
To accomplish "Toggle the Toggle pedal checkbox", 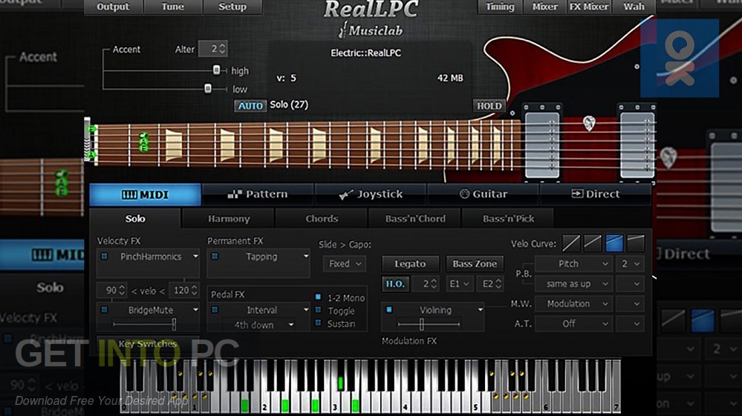I will pyautogui.click(x=318, y=310).
